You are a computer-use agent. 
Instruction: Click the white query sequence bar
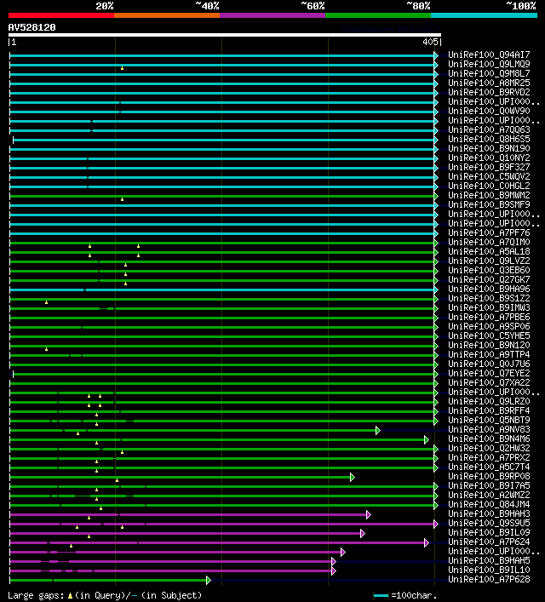(x=225, y=35)
